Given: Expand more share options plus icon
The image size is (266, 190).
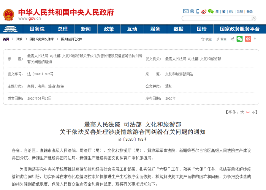Looking at the screenshot, I should [255, 39].
